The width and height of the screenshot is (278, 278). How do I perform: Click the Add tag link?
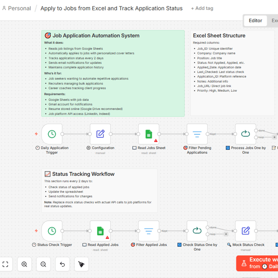point(202,8)
